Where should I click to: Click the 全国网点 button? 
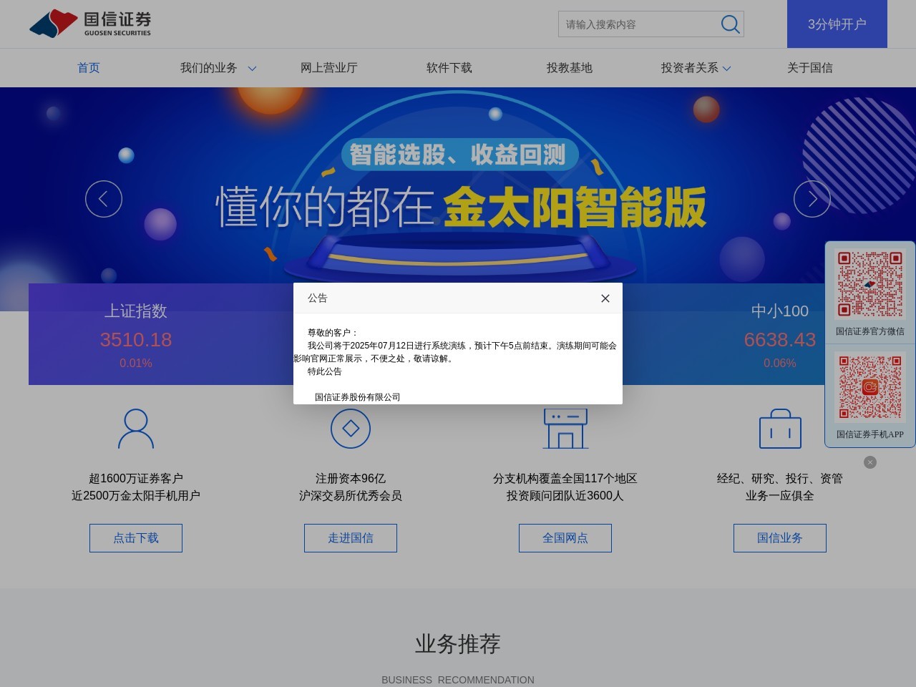565,538
